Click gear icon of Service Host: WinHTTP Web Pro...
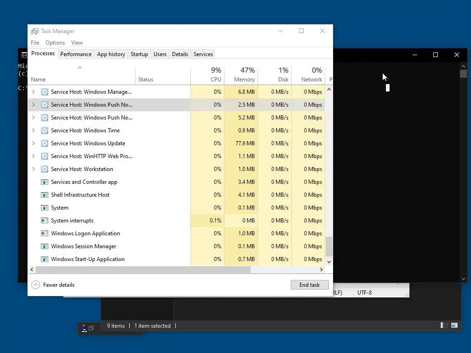The height and width of the screenshot is (353, 471). pyautogui.click(x=45, y=156)
